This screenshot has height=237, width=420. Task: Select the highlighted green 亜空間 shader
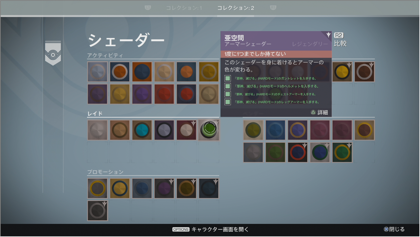pos(209,130)
